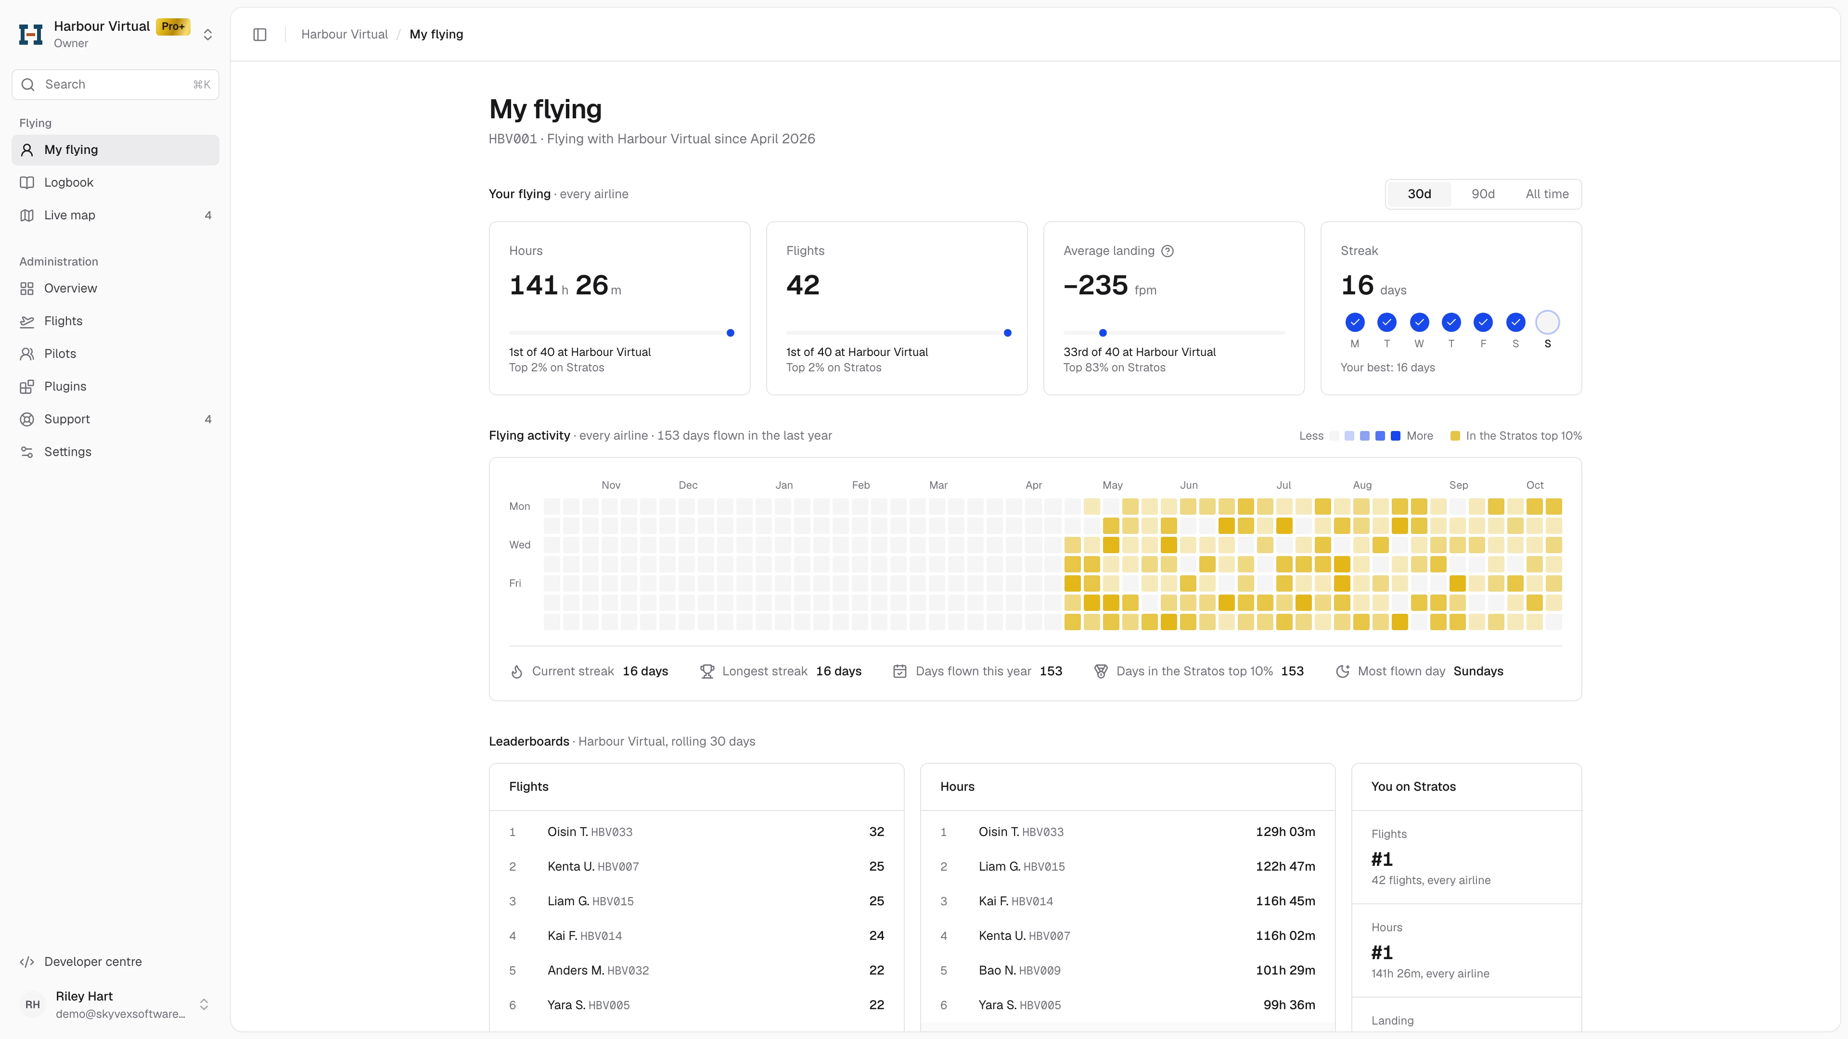The height and width of the screenshot is (1039, 1848).
Task: Click Harbour Virtual breadcrumb link
Action: 345,35
